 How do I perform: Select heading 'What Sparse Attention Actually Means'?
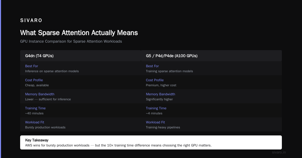tap(79, 33)
